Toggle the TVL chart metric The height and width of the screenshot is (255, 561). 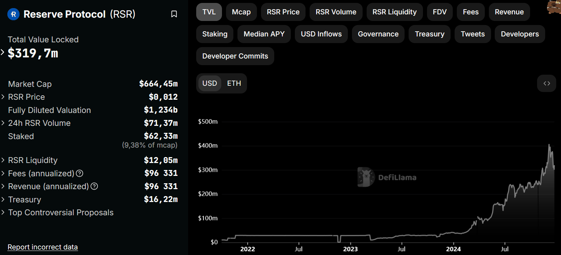pos(209,12)
